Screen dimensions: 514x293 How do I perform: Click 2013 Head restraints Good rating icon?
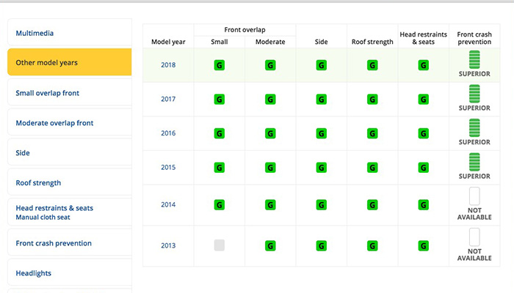pyautogui.click(x=424, y=245)
